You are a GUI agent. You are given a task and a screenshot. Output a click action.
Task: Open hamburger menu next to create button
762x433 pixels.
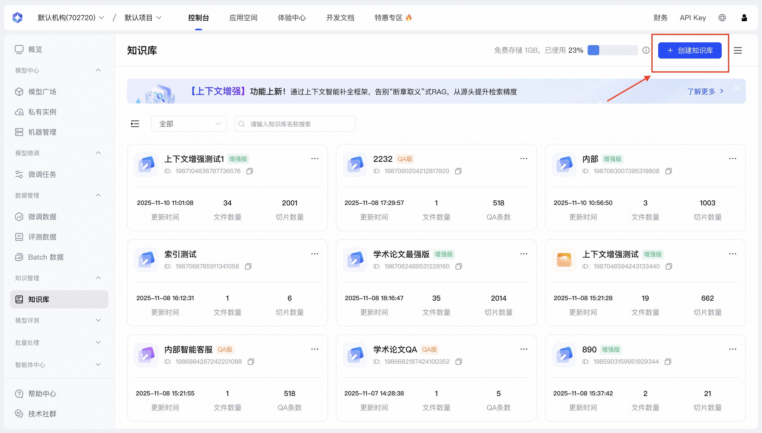coord(738,50)
